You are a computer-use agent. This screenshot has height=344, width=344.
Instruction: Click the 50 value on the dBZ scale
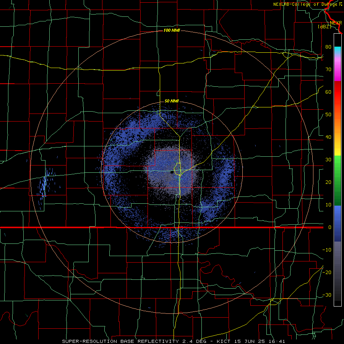pos(328,115)
